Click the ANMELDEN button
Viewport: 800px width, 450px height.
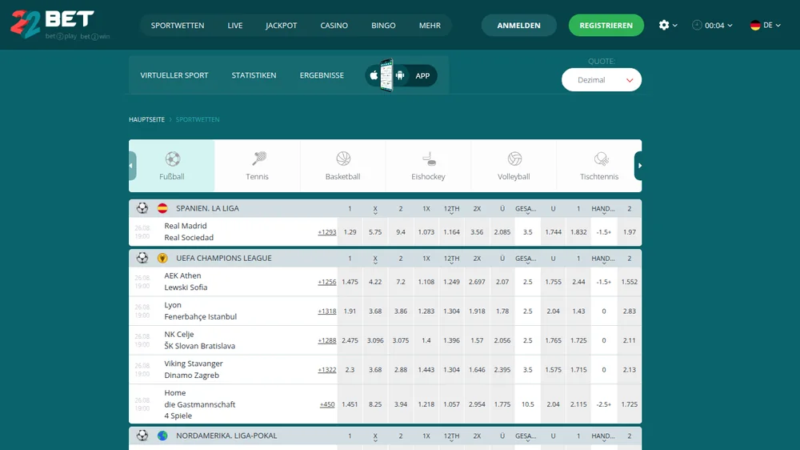click(519, 25)
